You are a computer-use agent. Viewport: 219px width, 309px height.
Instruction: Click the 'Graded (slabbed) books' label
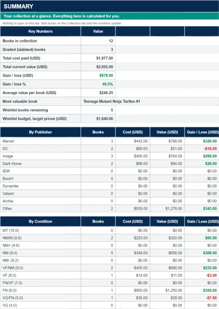click(24, 50)
